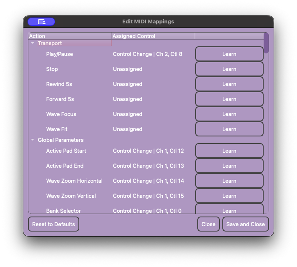Viewport: 297px width, 267px height.
Task: Select the Active Pad End label
Action: point(65,166)
